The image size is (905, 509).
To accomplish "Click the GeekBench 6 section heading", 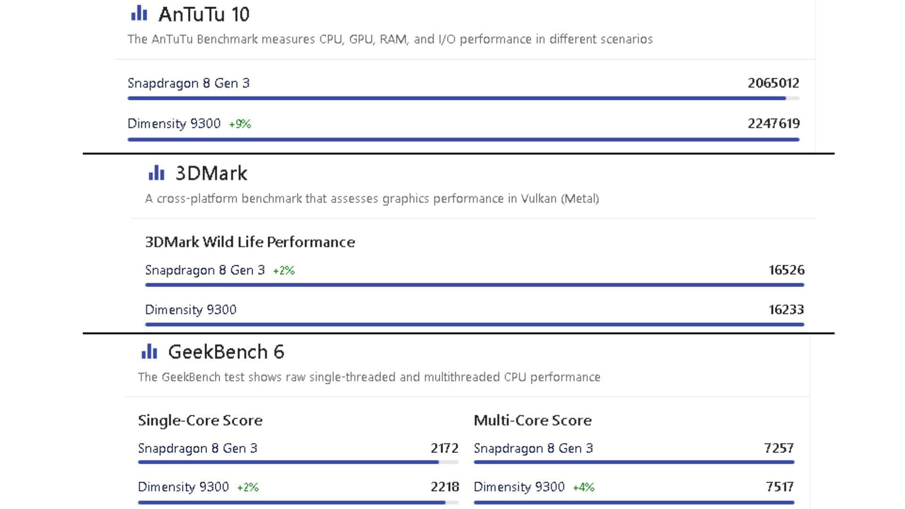I will click(x=226, y=352).
